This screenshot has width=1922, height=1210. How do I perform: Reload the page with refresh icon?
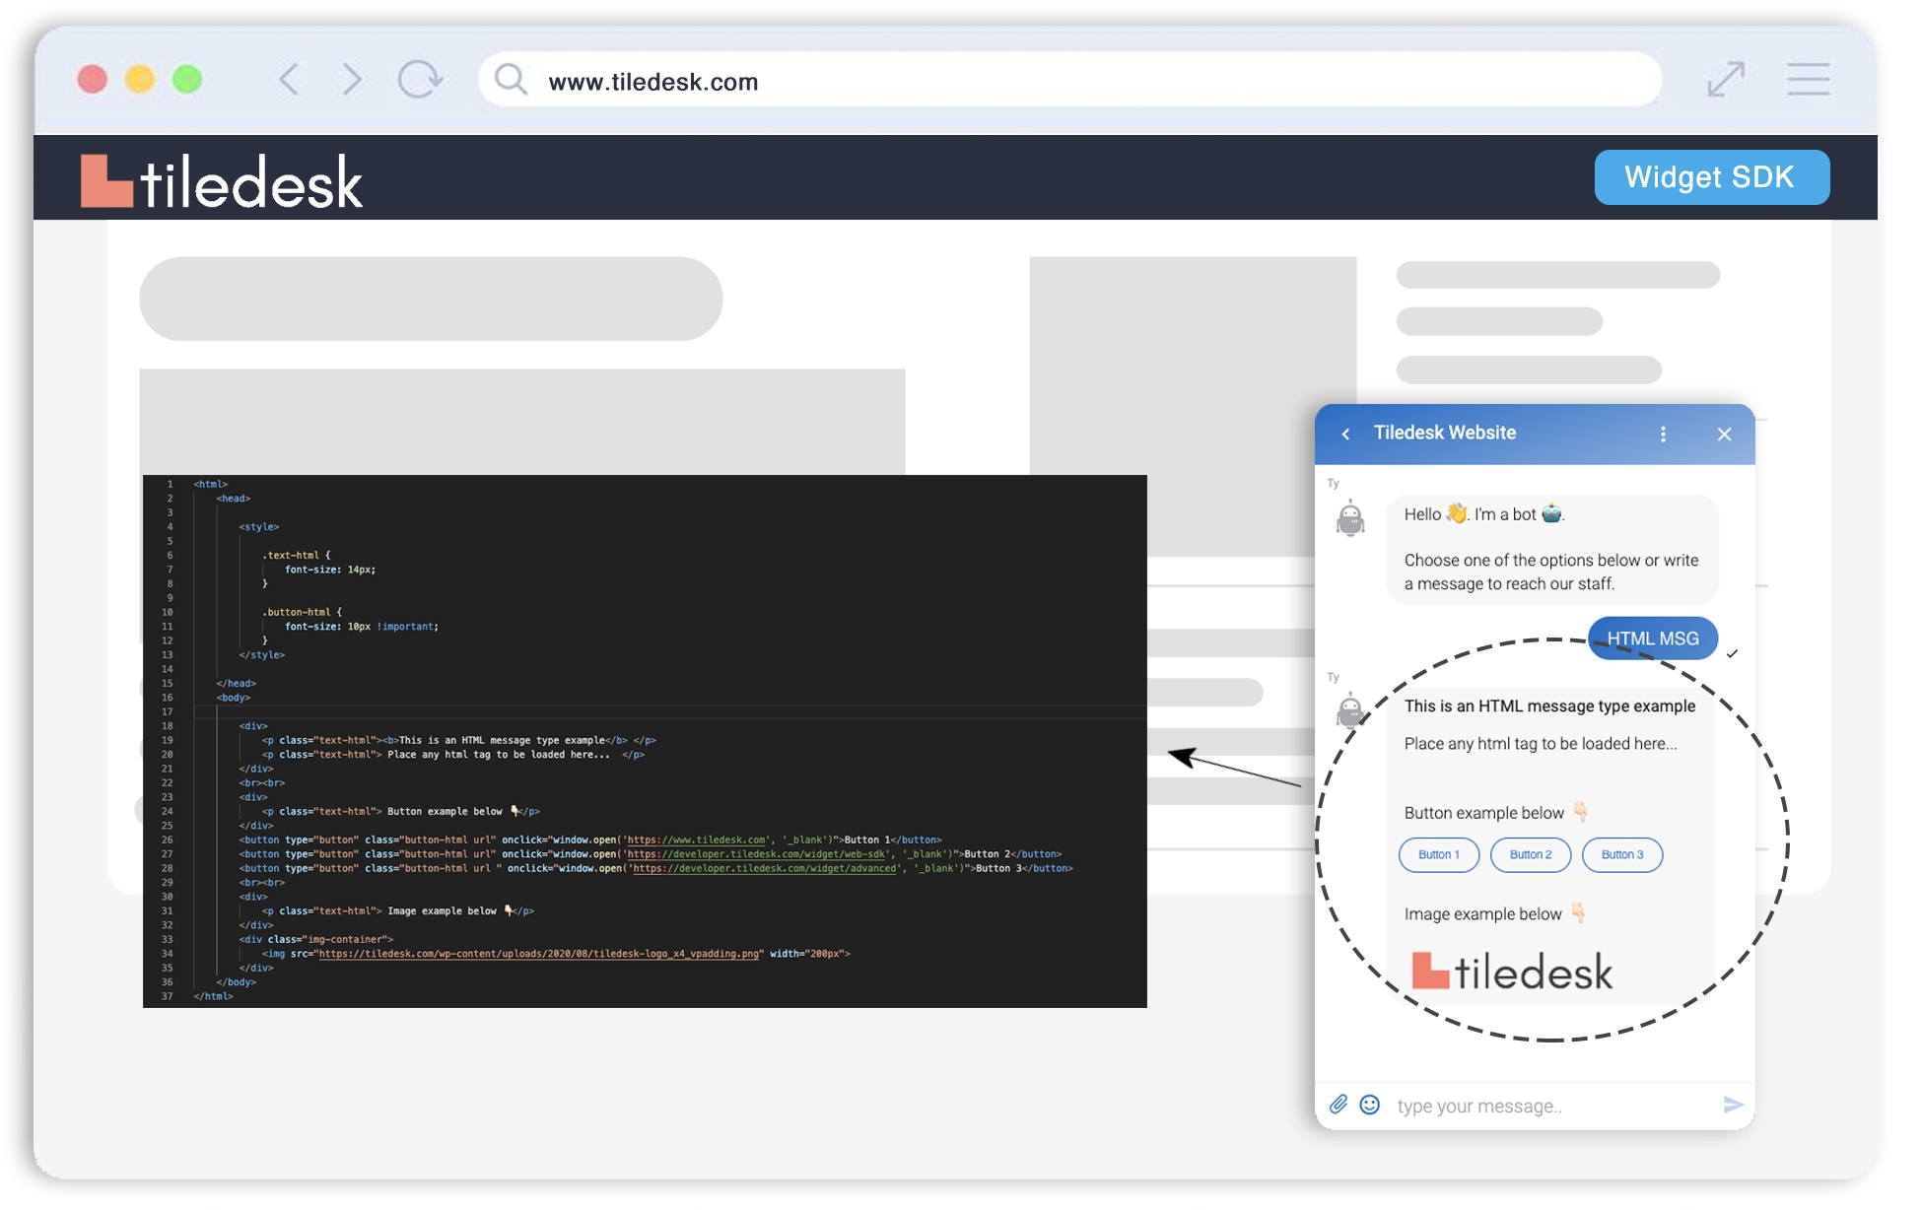click(420, 79)
